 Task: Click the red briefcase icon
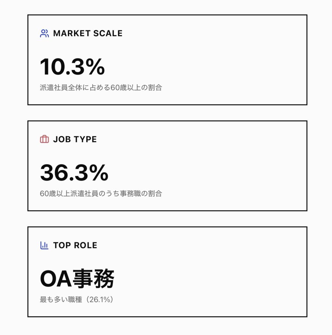point(44,139)
